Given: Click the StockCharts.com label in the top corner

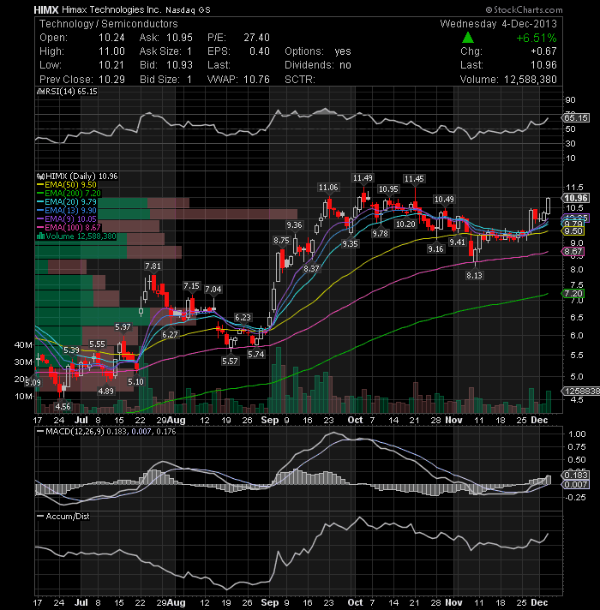Looking at the screenshot, I should coord(524,9).
